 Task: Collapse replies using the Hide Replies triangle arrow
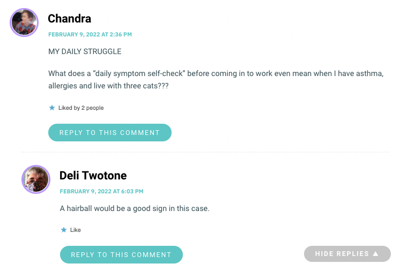pos(375,254)
